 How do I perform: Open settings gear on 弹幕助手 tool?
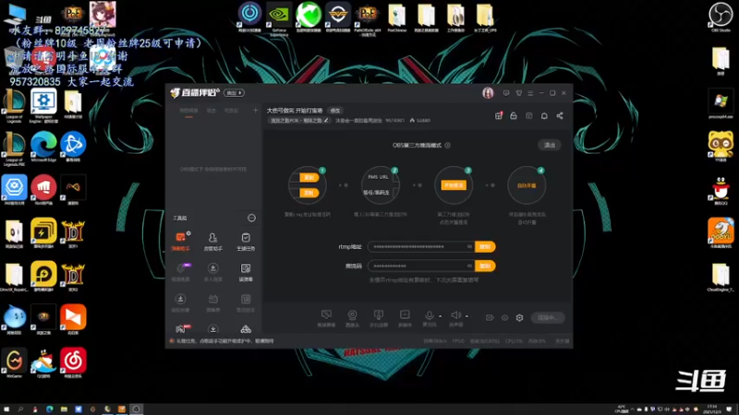pyautogui.click(x=188, y=233)
